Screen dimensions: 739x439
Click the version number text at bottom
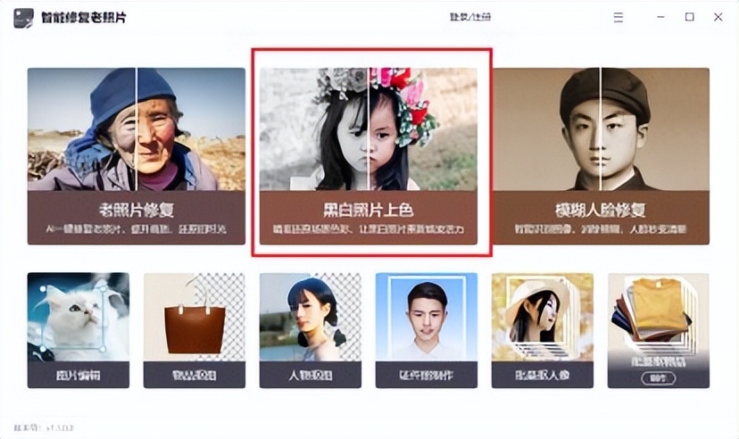pos(44,427)
